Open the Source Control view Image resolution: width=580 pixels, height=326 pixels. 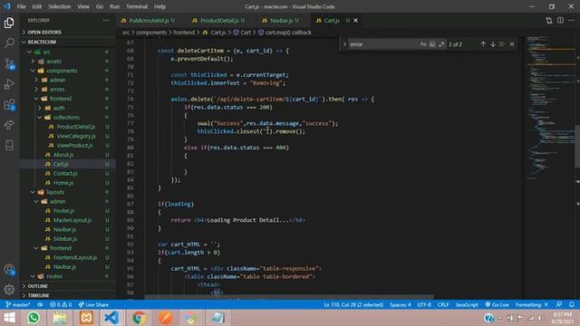[9, 64]
